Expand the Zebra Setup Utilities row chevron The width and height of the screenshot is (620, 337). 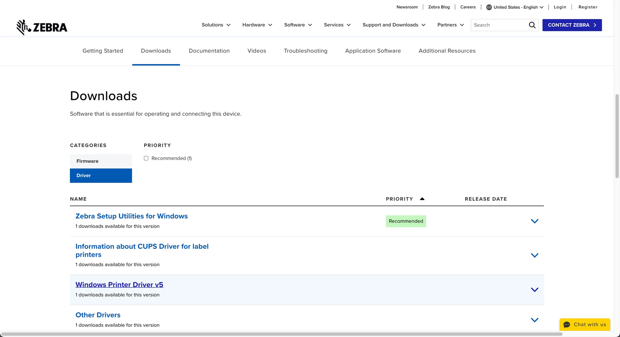click(535, 221)
